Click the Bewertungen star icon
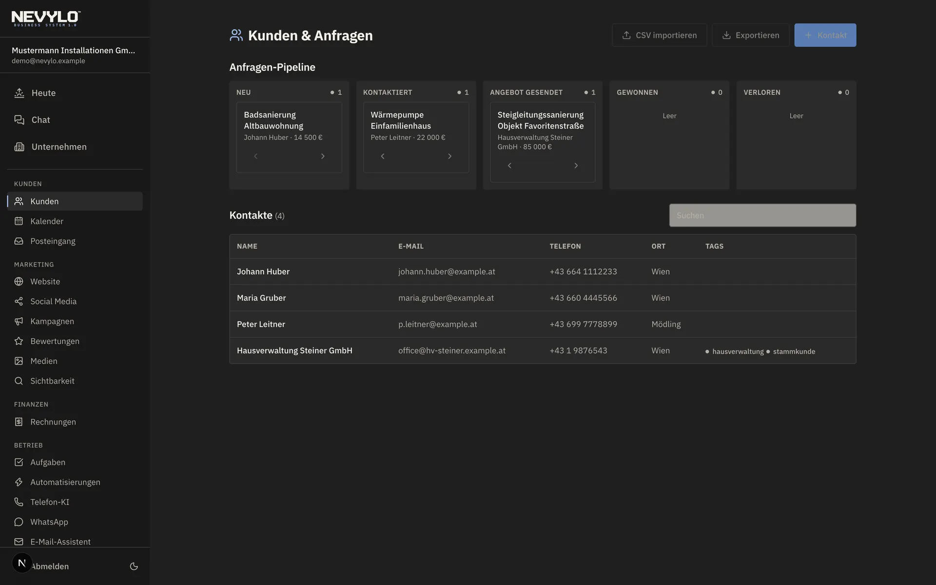Viewport: 936px width, 585px height. [19, 341]
